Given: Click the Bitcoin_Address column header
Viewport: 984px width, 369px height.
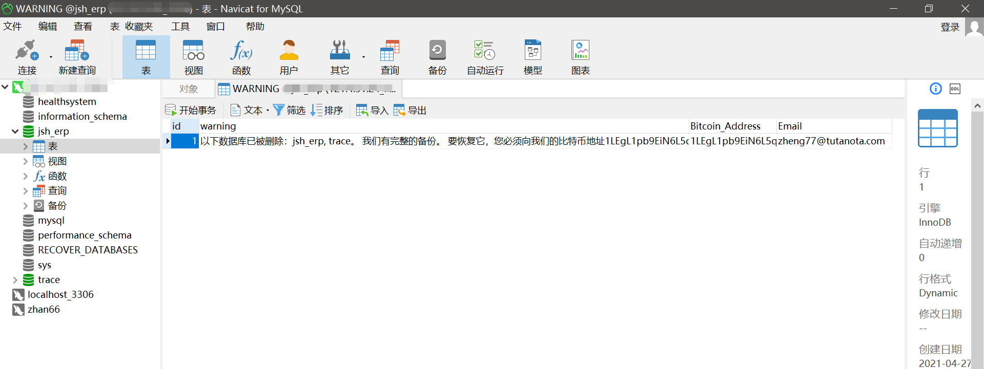Looking at the screenshot, I should [x=733, y=126].
